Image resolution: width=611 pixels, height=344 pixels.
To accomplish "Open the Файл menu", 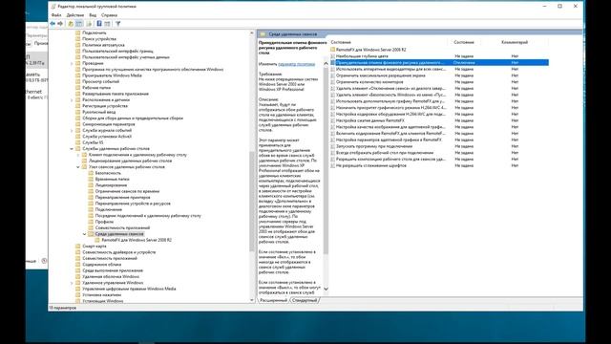I will coord(56,15).
